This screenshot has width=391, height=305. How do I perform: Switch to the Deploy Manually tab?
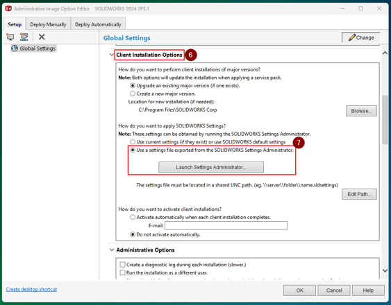click(x=48, y=24)
